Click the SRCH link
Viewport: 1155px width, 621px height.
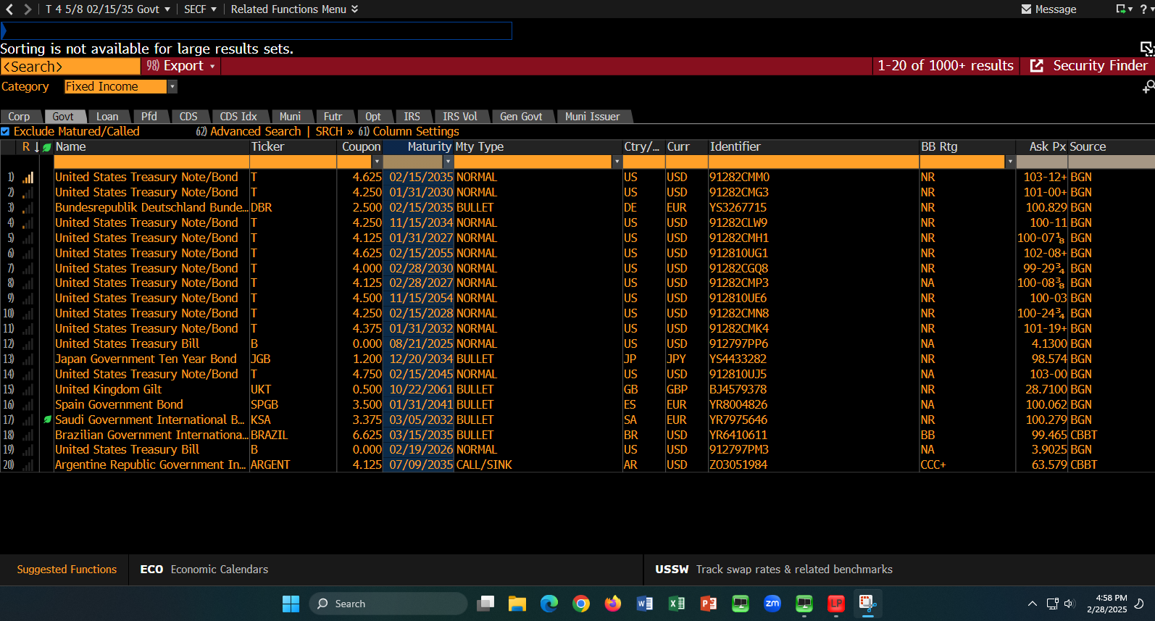329,131
